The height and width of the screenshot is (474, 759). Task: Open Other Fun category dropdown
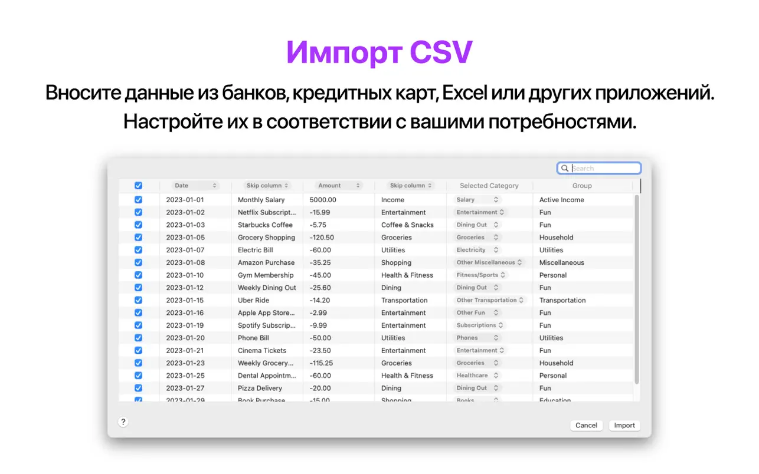(477, 313)
